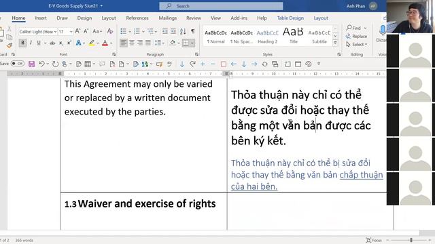Click the Increase Indent icon

click(173, 31)
